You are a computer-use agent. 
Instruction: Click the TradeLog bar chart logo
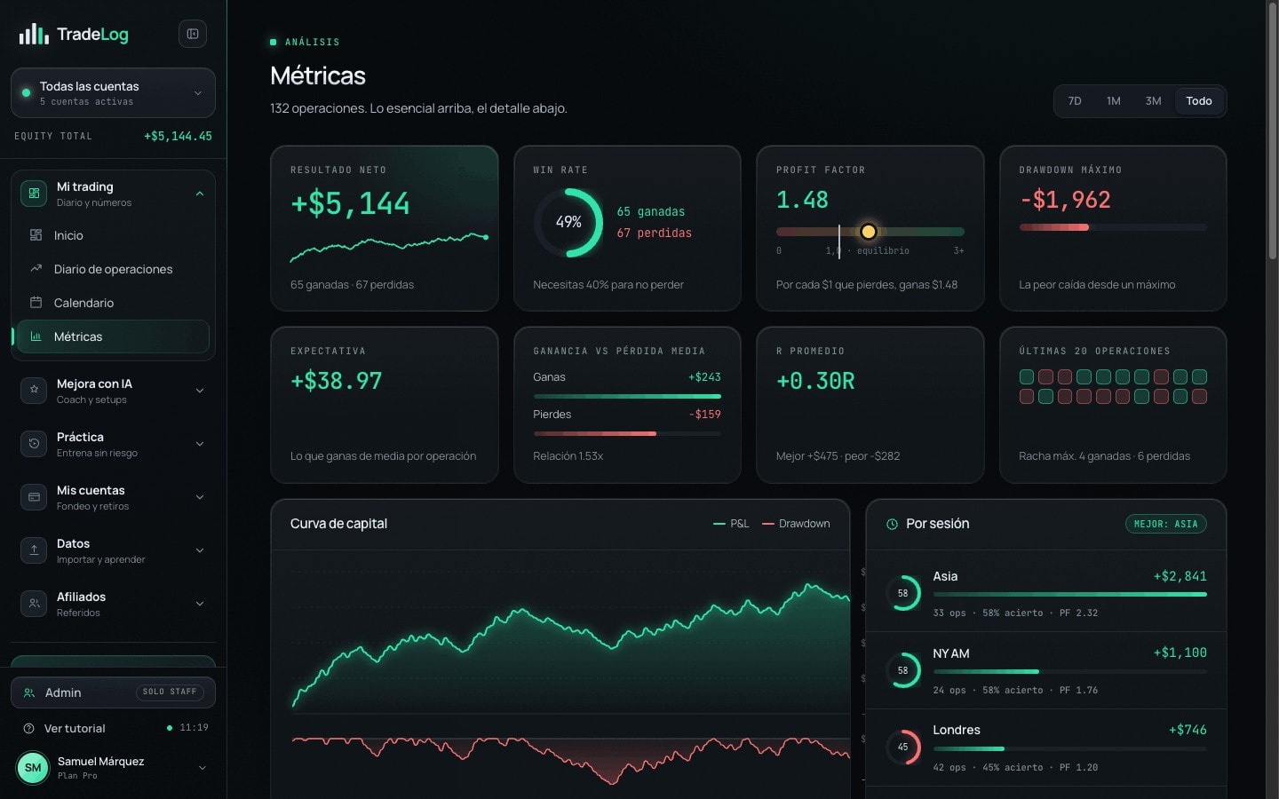tap(34, 35)
